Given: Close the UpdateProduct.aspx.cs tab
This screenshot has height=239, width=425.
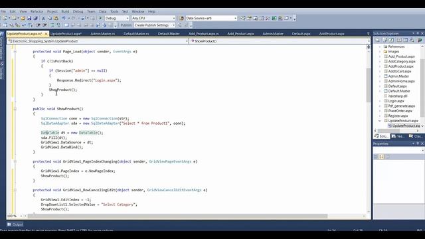Looking at the screenshot, I should pyautogui.click(x=46, y=34).
